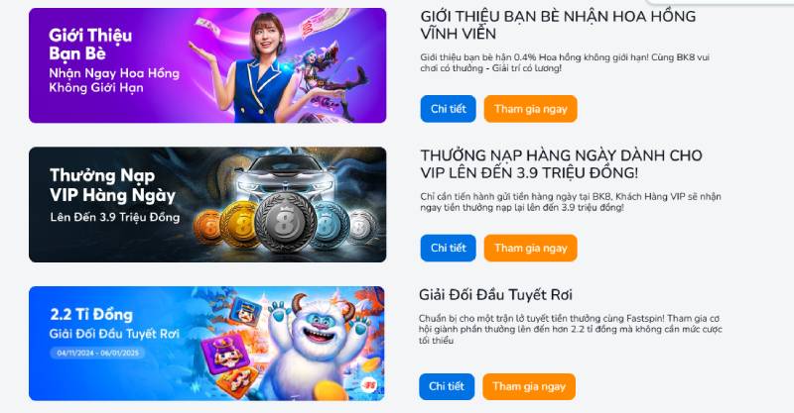This screenshot has height=413, width=794.
Task: Click the red FS Fastspin logo badge
Action: (x=370, y=385)
